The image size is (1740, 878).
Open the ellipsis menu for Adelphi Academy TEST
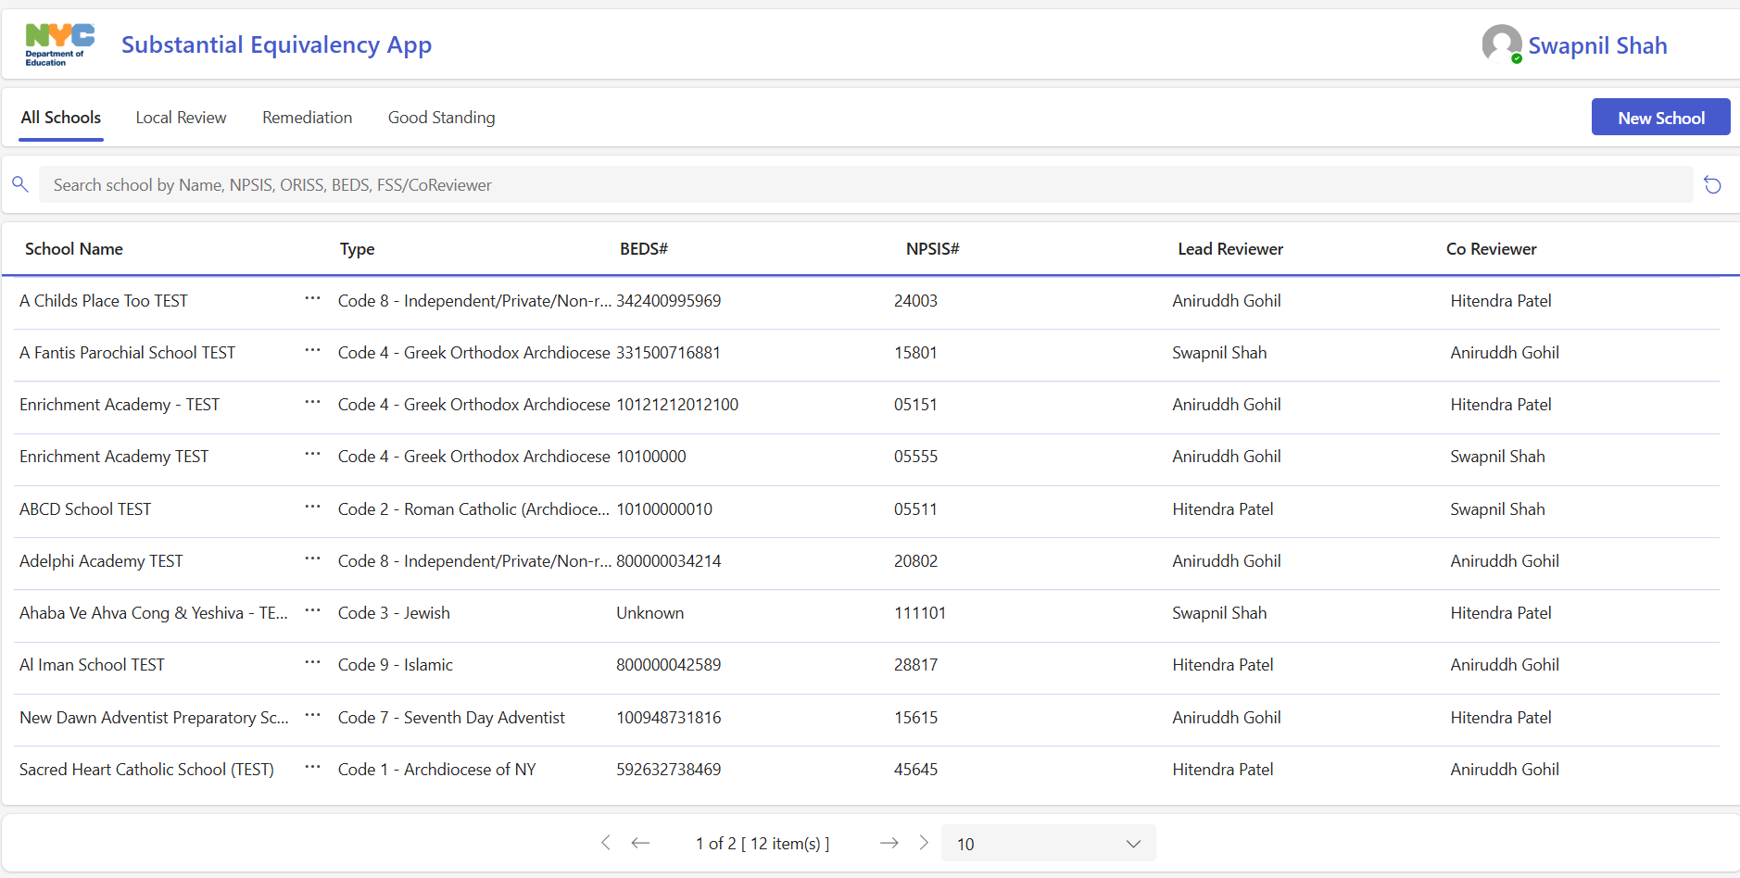click(x=312, y=559)
